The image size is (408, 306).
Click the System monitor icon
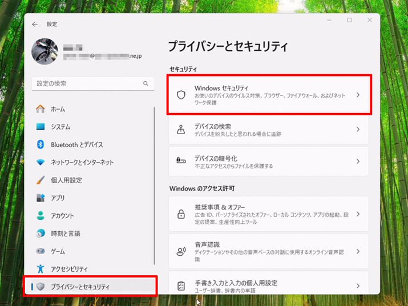pos(41,127)
